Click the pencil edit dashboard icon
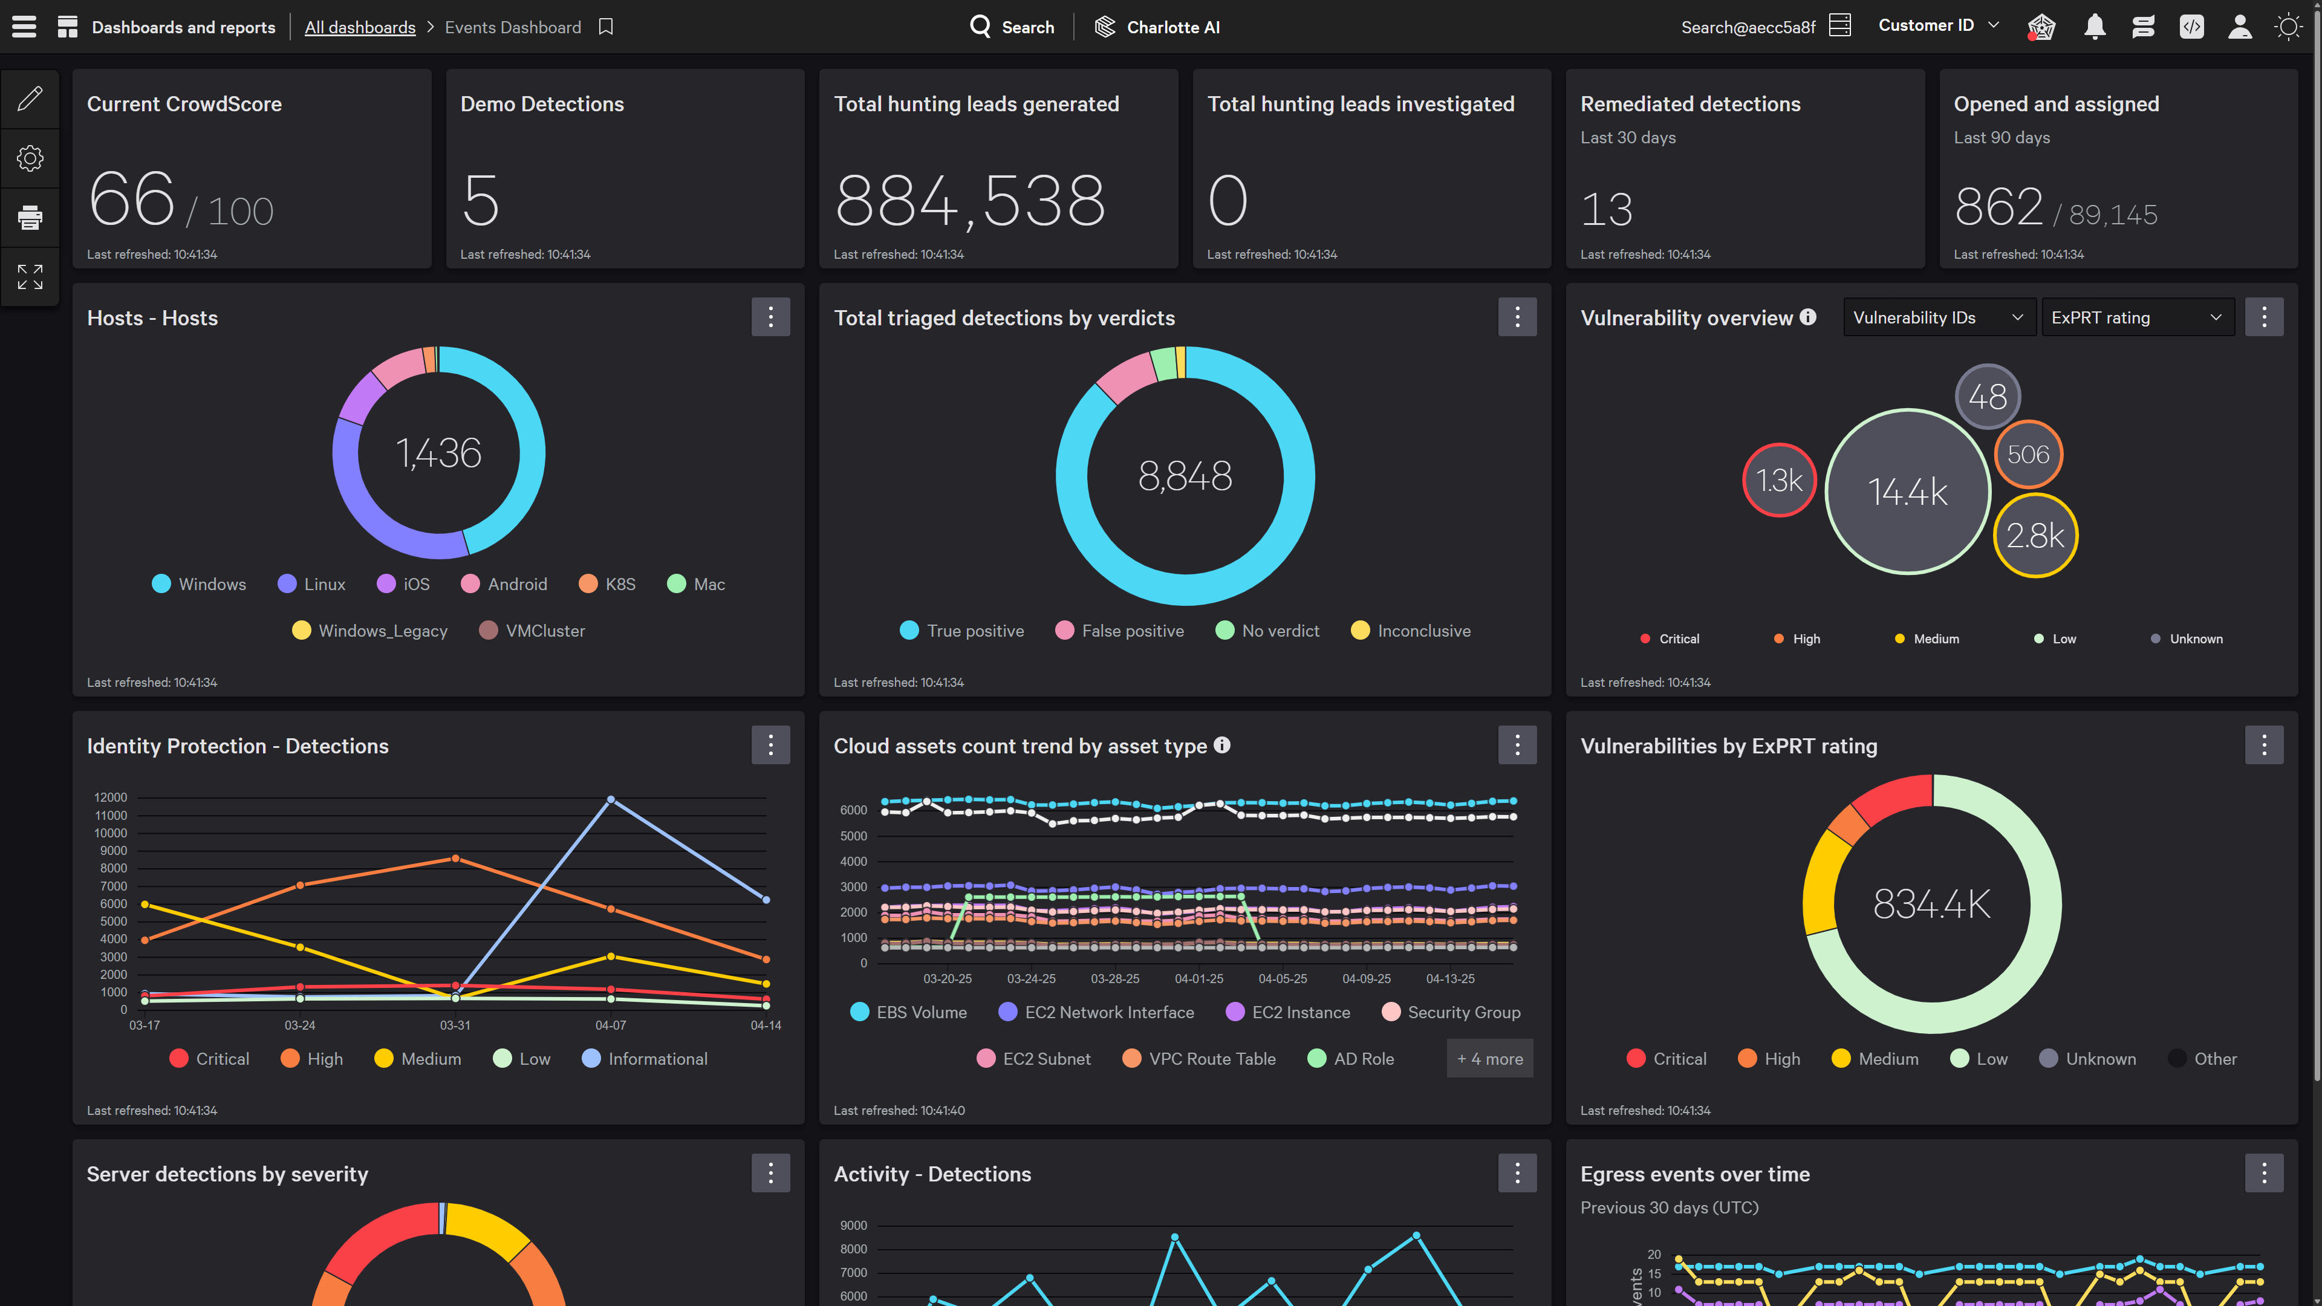Viewport: 2322px width, 1306px height. pyautogui.click(x=30, y=98)
